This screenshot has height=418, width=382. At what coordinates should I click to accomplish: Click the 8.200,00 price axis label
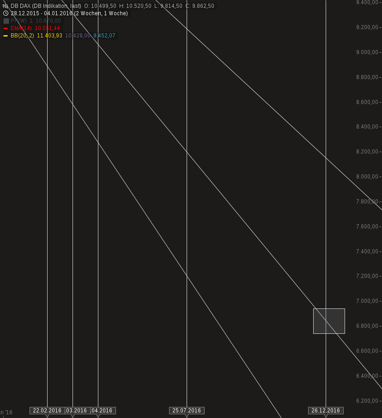pyautogui.click(x=367, y=152)
